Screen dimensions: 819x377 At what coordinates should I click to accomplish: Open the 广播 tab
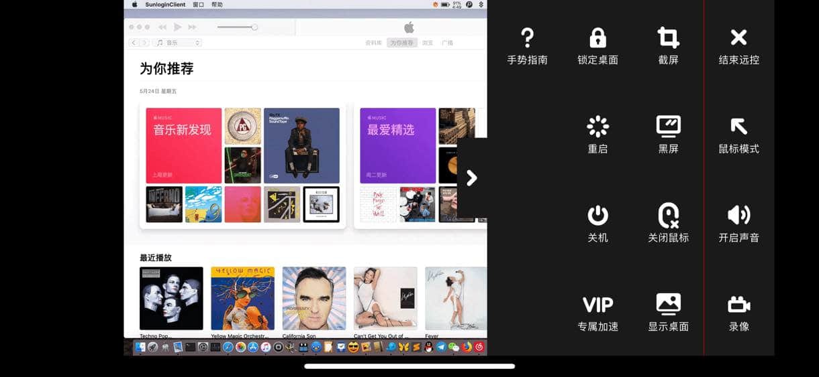point(447,43)
